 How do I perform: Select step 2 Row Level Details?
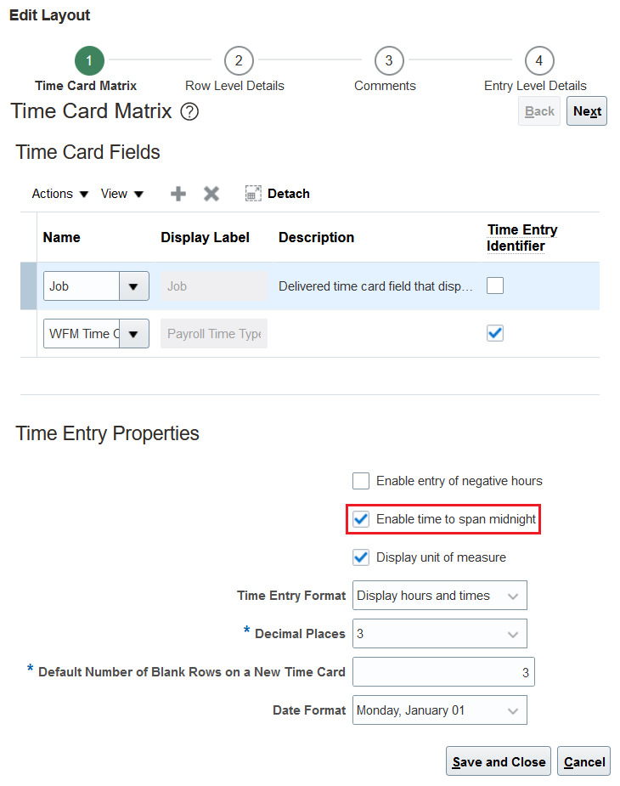(239, 60)
